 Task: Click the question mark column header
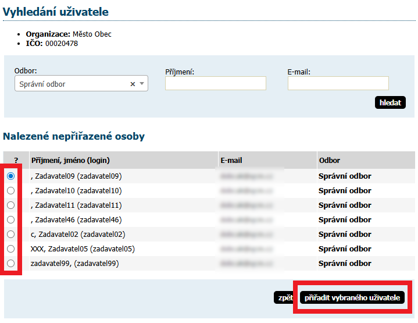coord(16,160)
